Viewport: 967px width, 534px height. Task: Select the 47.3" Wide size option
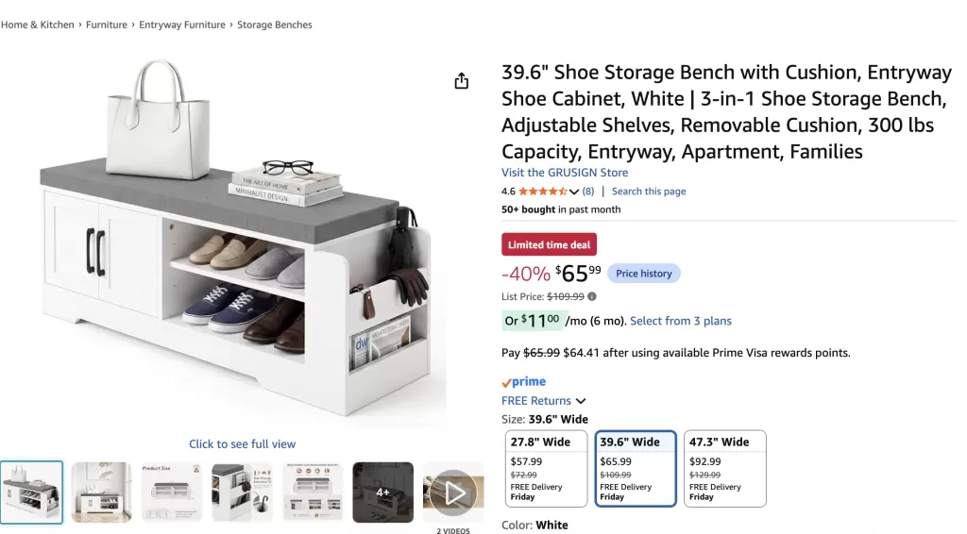725,469
